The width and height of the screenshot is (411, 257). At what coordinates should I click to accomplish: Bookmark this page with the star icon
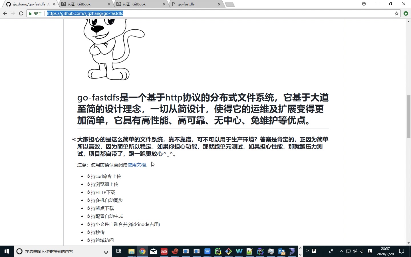click(397, 13)
